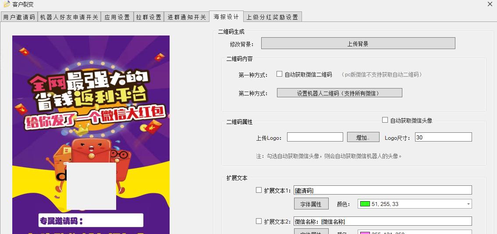Click the Logo尺寸 field showing 30

pos(443,137)
